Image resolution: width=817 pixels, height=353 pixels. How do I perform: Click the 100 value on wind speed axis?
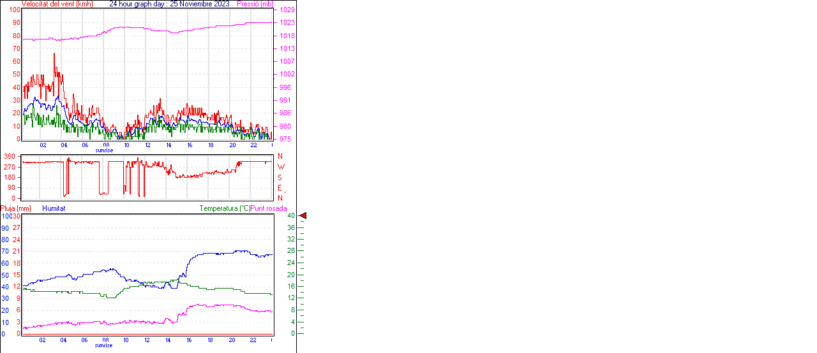point(14,10)
